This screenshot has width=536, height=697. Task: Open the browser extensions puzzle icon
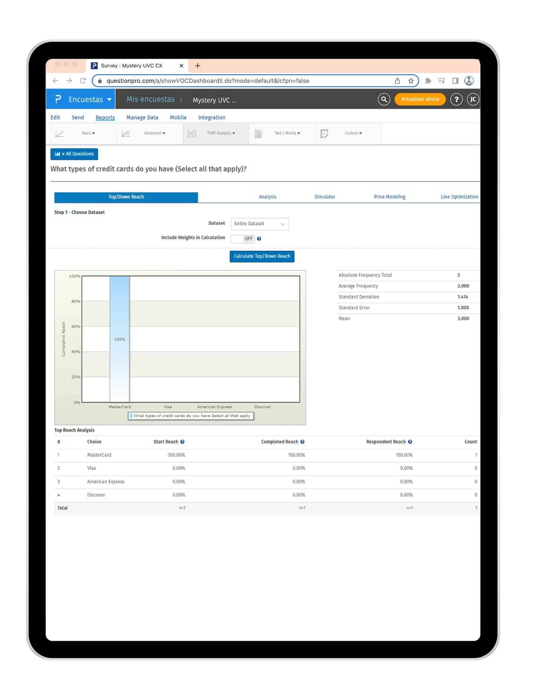(428, 81)
